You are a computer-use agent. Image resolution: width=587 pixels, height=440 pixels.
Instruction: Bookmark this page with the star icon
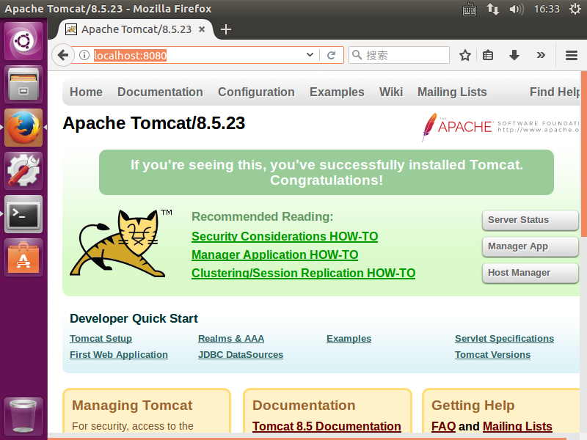coord(465,56)
